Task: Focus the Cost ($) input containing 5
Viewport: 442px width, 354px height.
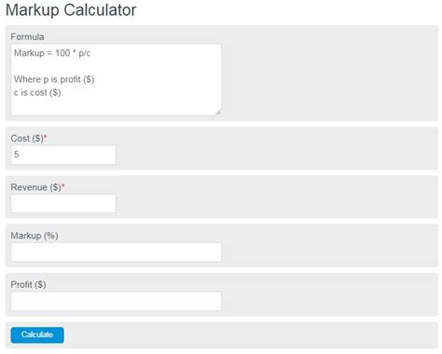Action: [x=63, y=155]
